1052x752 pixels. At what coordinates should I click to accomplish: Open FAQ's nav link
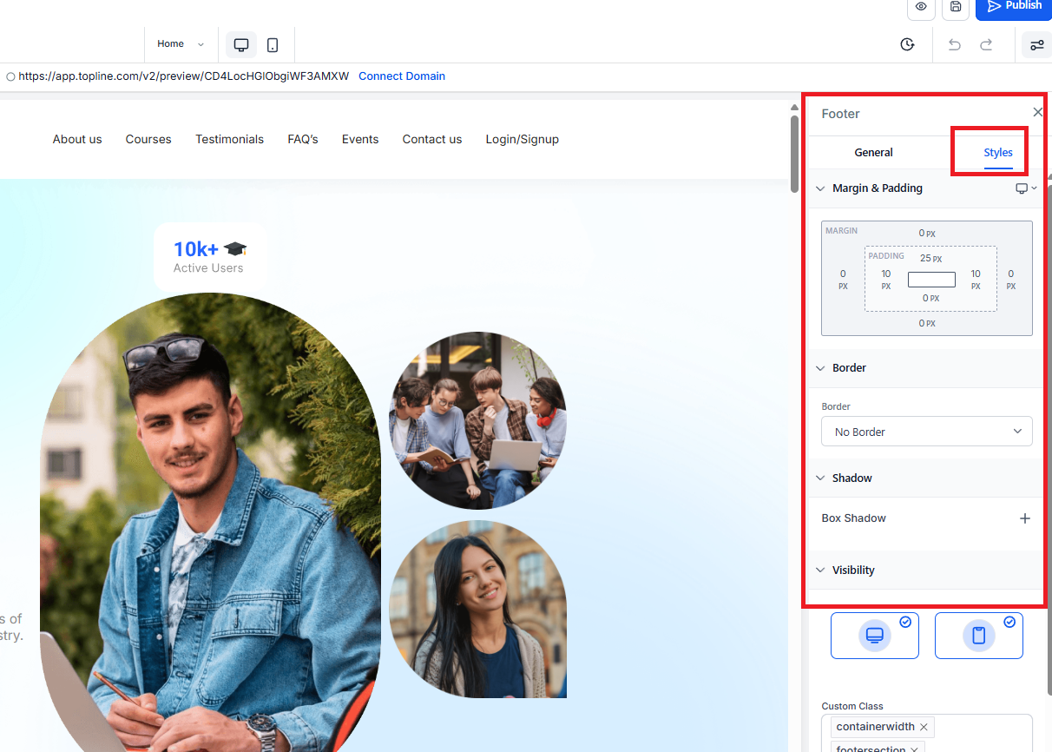coord(303,139)
